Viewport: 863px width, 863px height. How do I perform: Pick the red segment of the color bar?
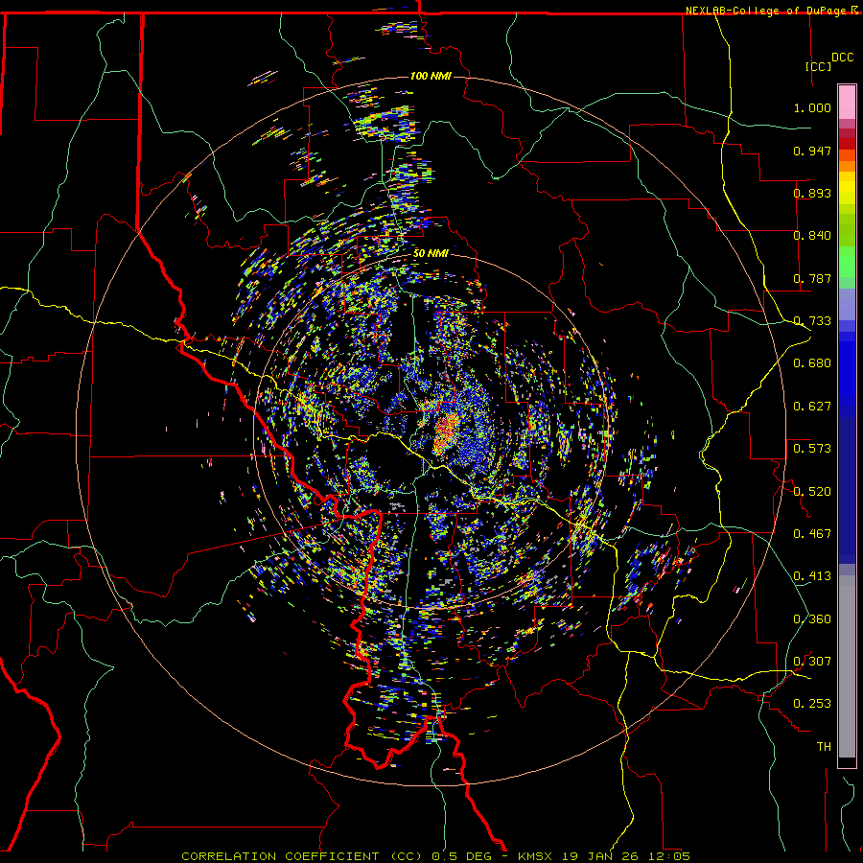847,144
